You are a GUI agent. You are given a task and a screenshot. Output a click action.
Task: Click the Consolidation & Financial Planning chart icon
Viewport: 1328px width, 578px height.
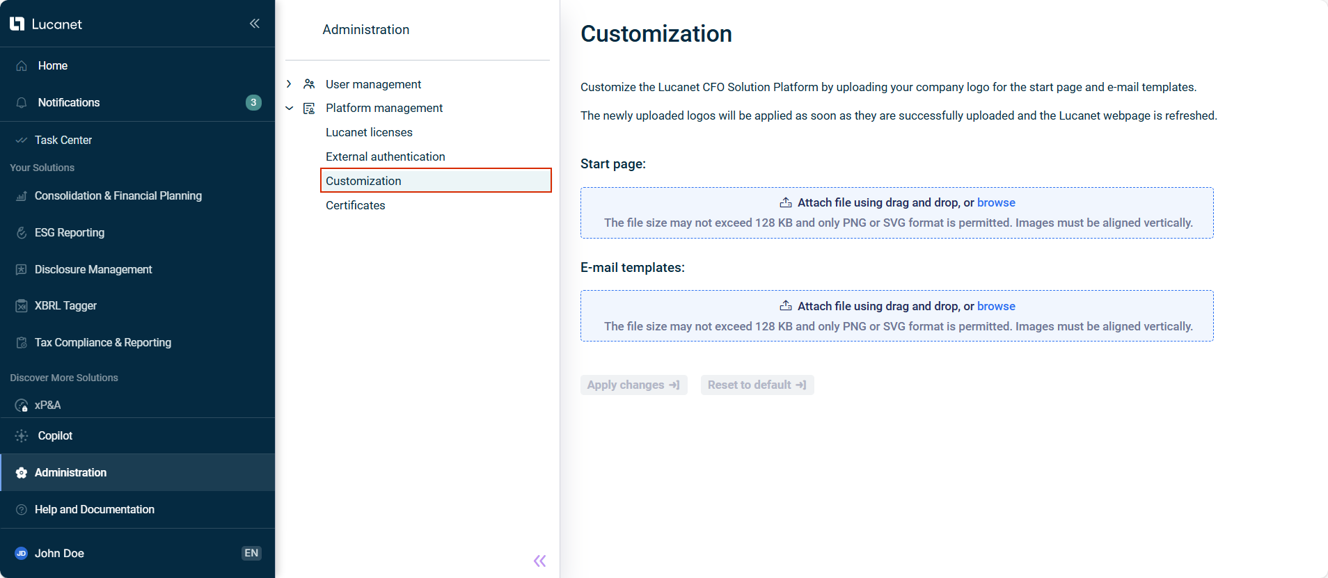coord(22,196)
